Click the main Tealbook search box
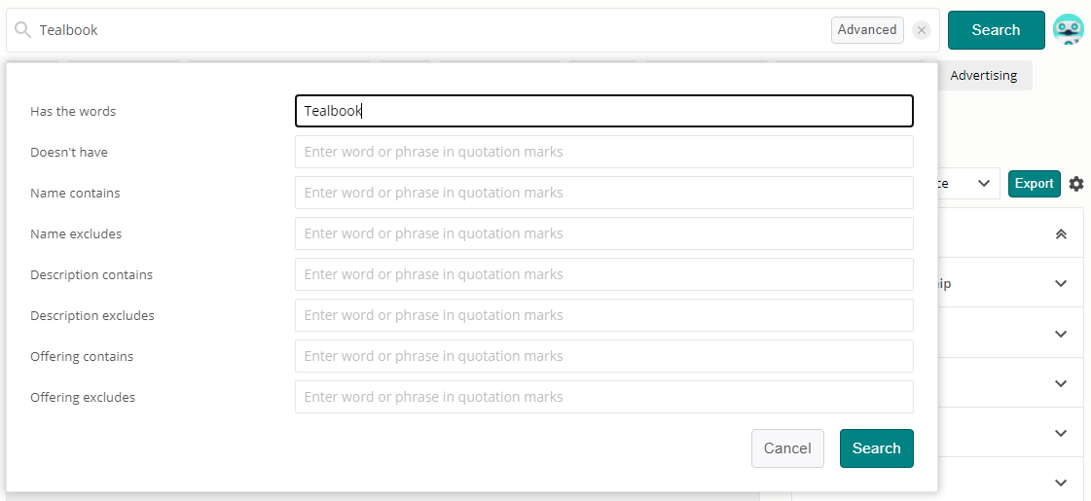 [x=428, y=30]
